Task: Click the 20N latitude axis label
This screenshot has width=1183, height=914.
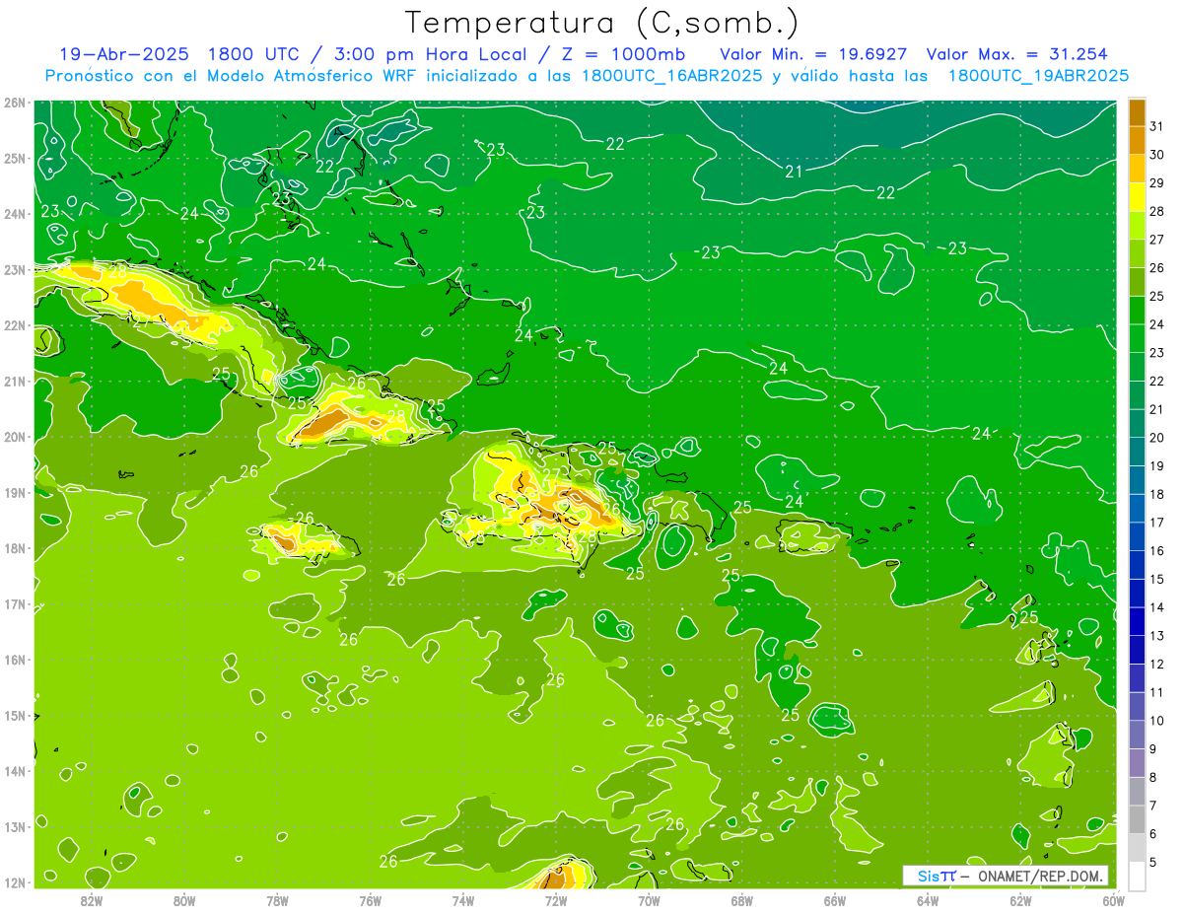Action: 15,437
